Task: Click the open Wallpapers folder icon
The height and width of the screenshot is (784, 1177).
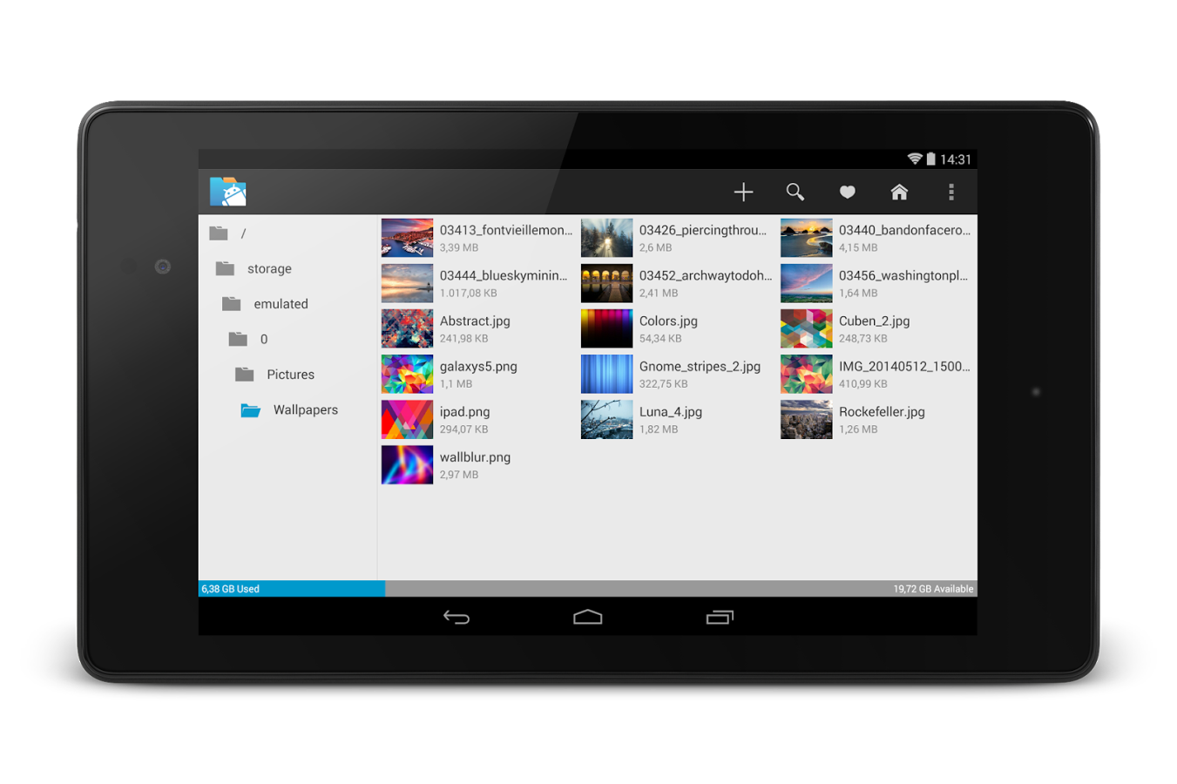Action: pos(251,410)
